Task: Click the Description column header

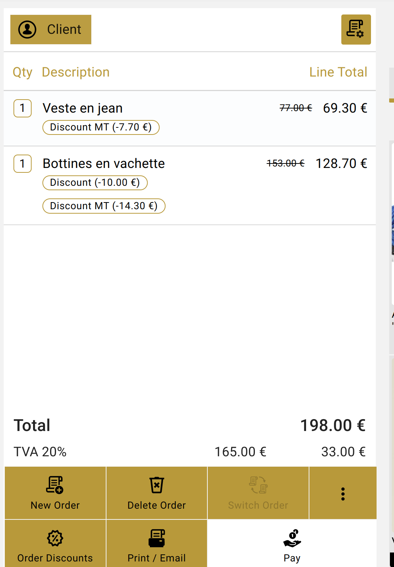Action: click(x=76, y=72)
